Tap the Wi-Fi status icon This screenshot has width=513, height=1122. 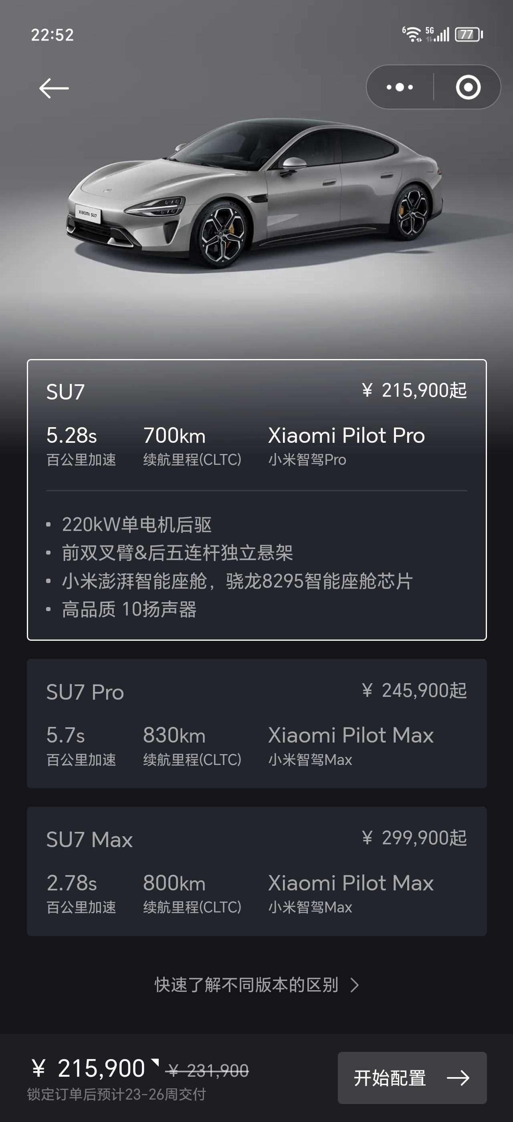(x=412, y=34)
